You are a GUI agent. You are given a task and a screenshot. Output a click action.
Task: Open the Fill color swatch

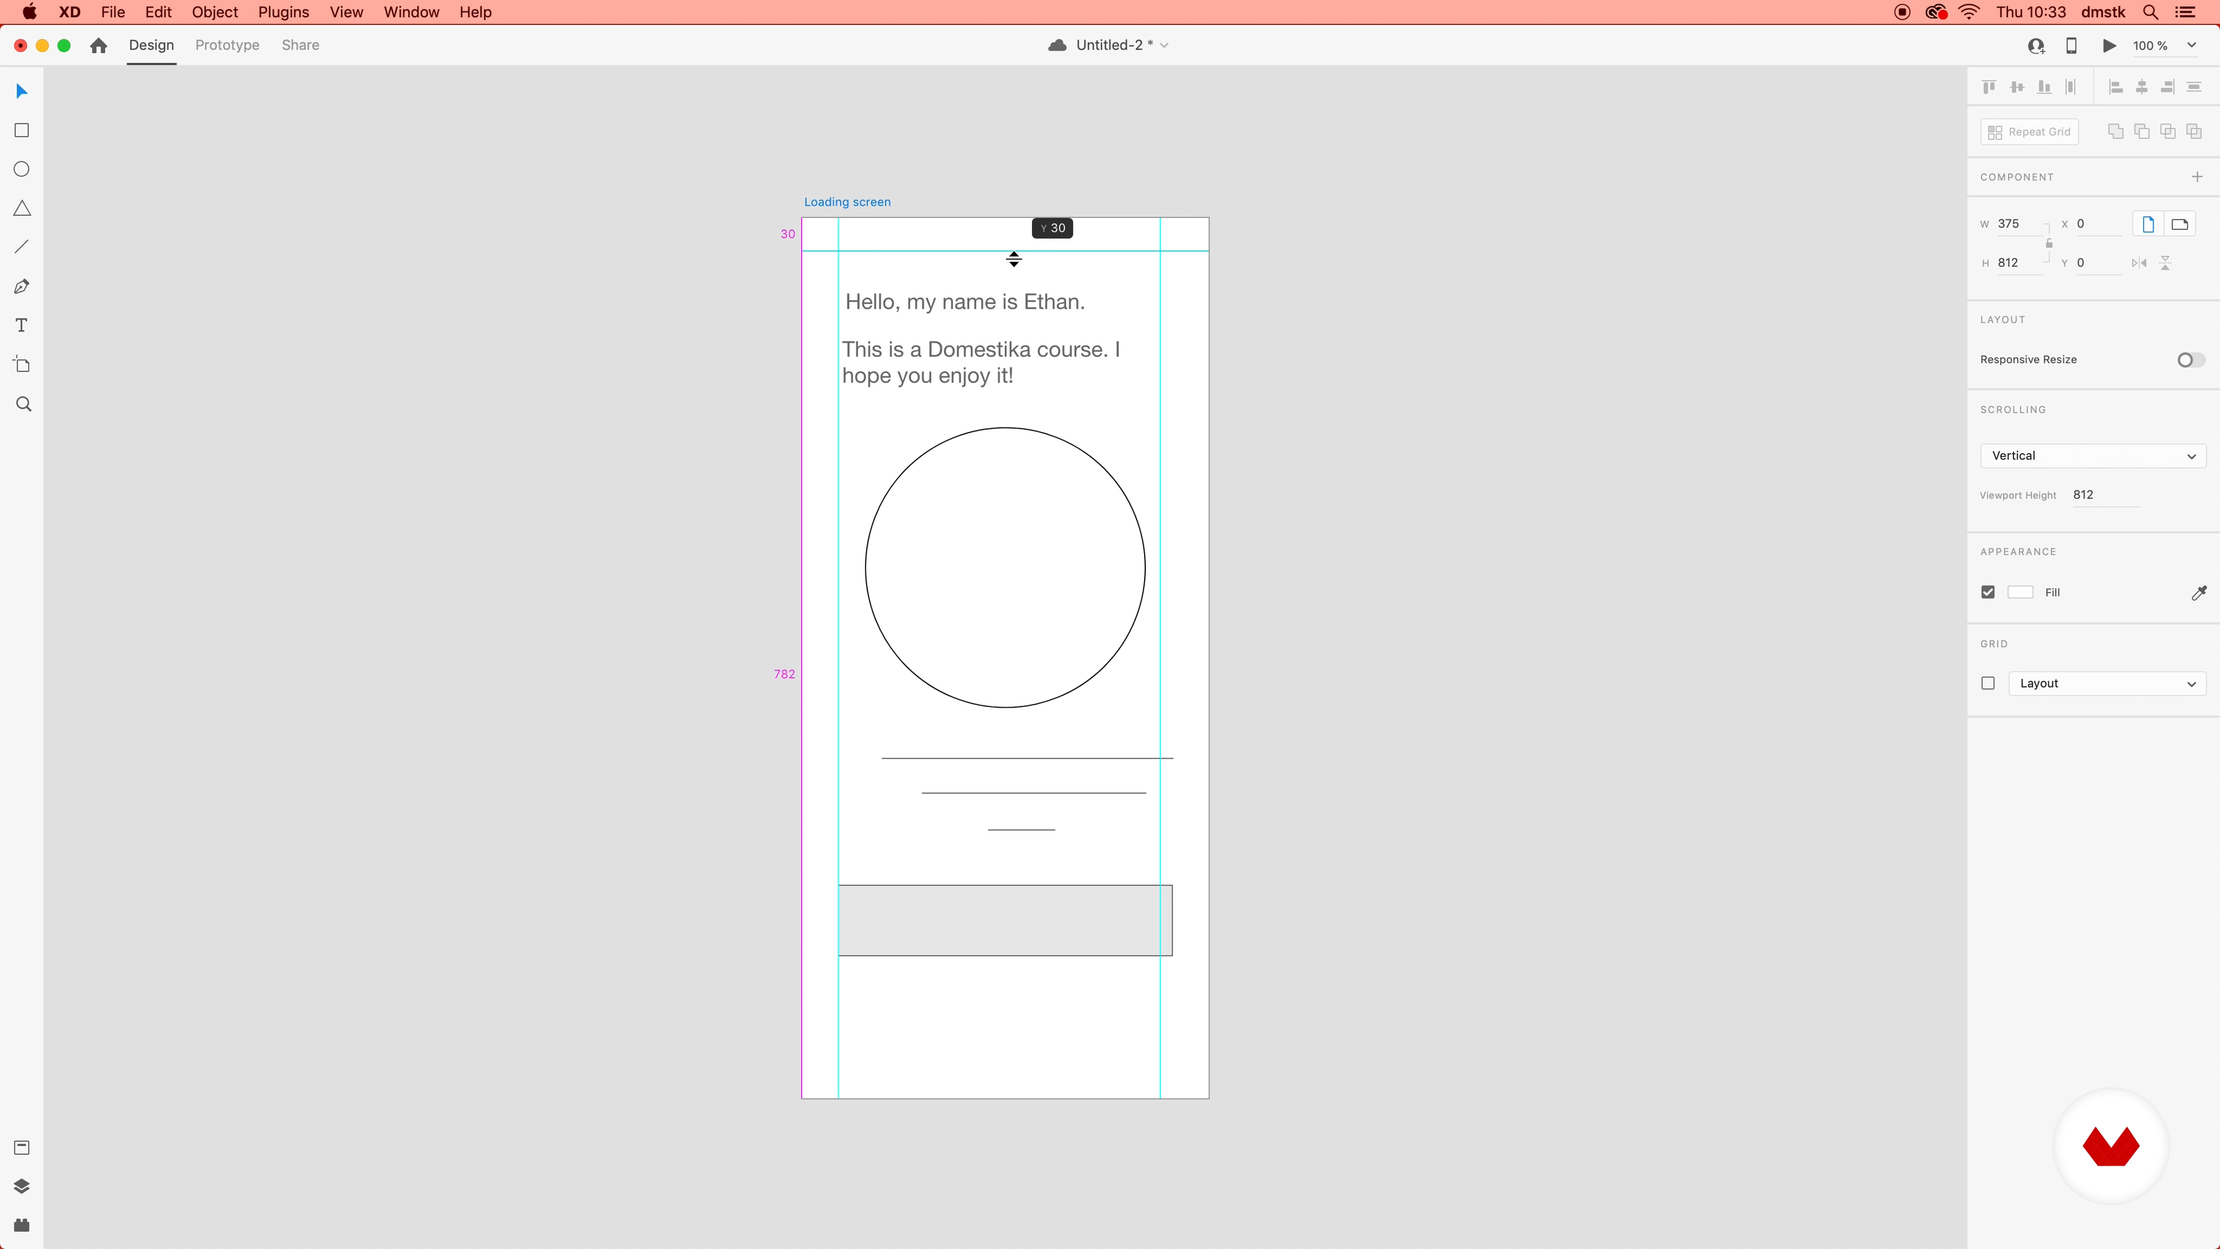coord(2020,592)
